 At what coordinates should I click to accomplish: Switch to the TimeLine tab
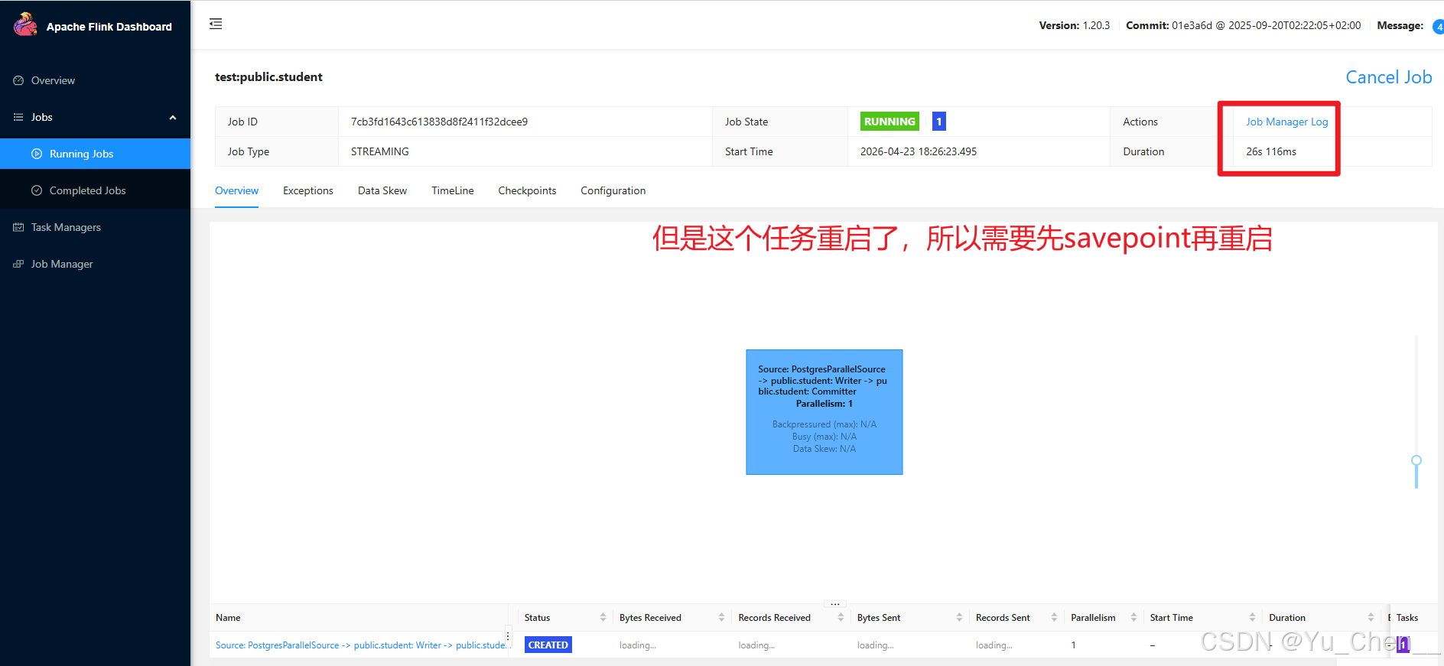point(453,190)
